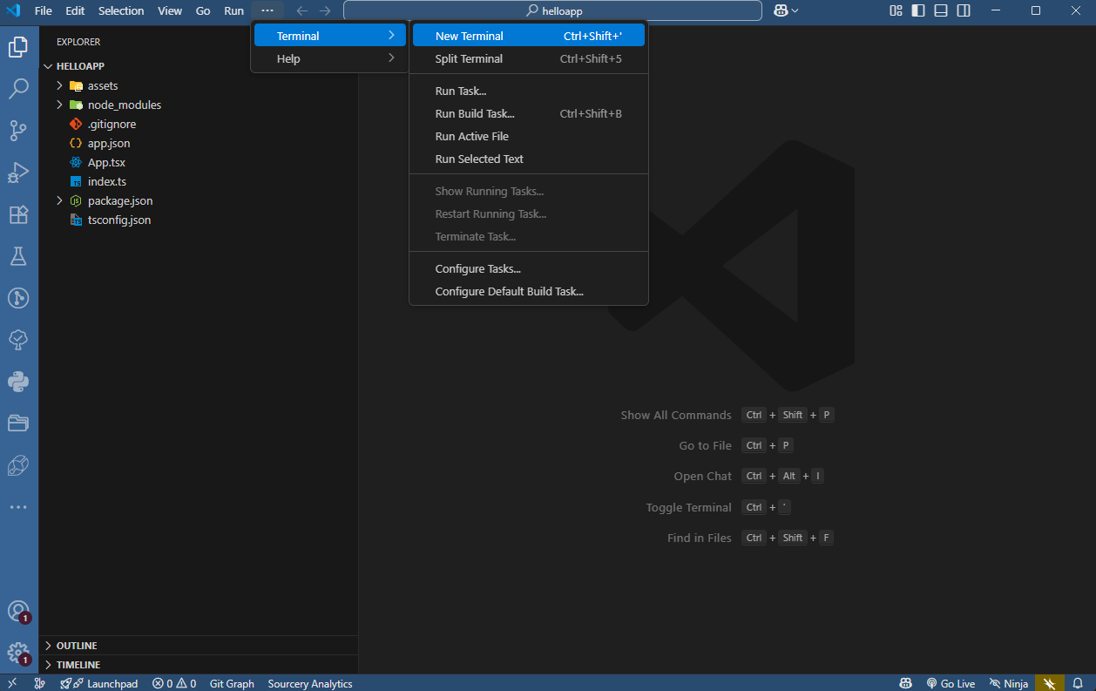Select the Search icon in activity bar

tap(19, 88)
